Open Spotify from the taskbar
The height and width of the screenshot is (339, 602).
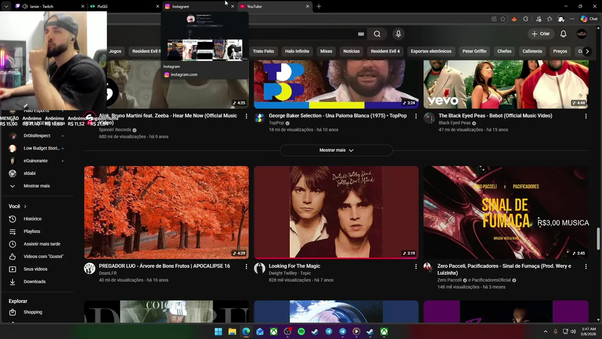click(x=301, y=331)
